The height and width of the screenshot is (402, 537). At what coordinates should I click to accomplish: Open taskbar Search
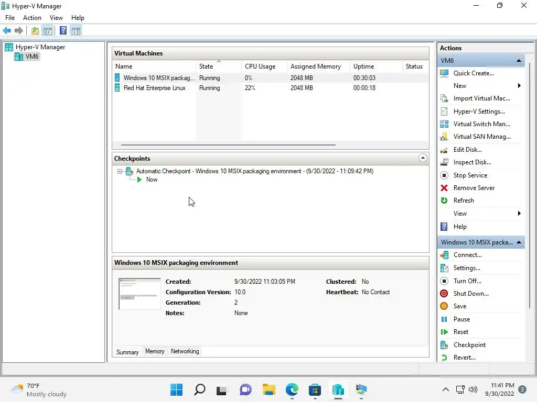(200, 389)
